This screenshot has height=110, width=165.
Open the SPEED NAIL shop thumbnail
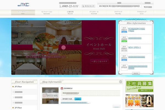(x=50, y=96)
